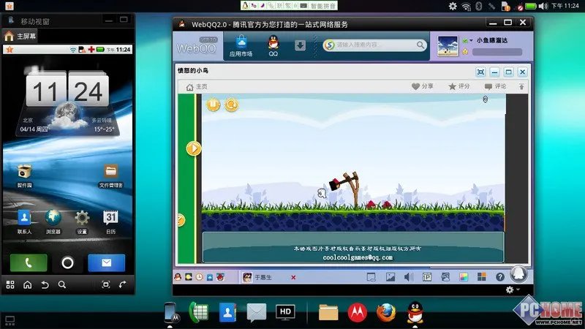Click the 智能拼音 input method bar
This screenshot has width=585, height=329.
289,6
